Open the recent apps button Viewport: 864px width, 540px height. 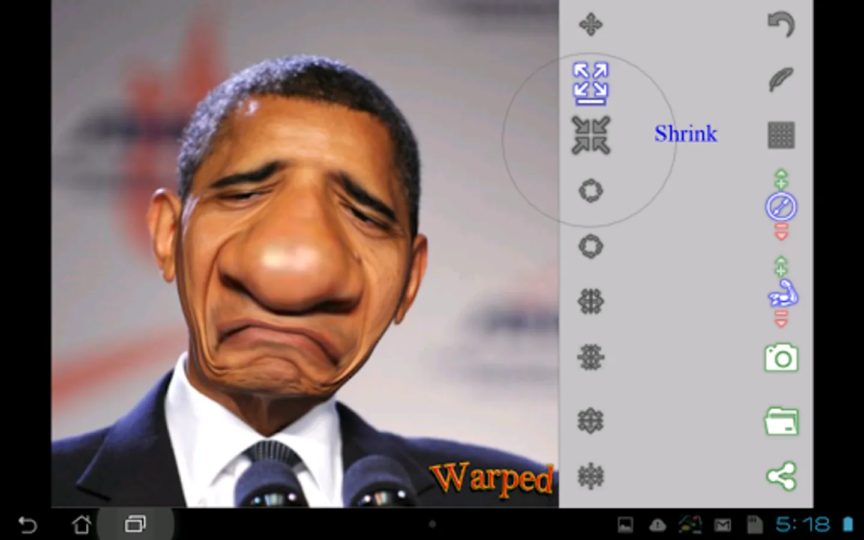coord(135,525)
